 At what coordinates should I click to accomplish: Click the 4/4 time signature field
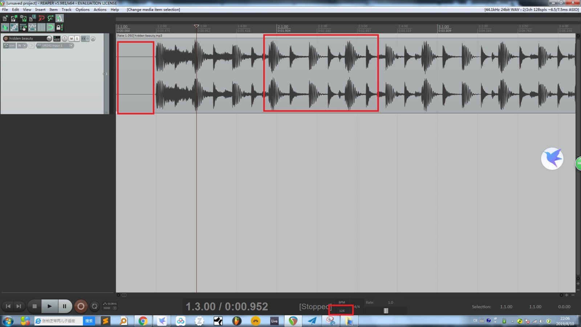[x=357, y=307]
